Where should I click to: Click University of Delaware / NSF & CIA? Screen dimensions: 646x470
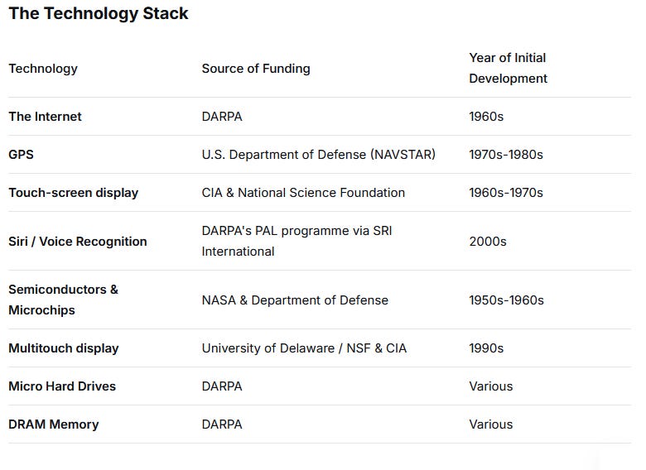(x=305, y=348)
